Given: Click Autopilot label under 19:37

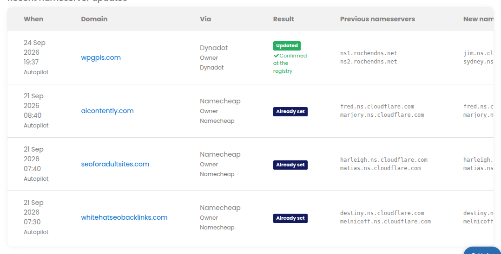Looking at the screenshot, I should tap(36, 72).
